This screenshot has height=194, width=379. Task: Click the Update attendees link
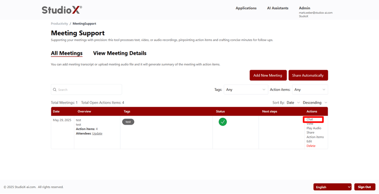[97, 133]
